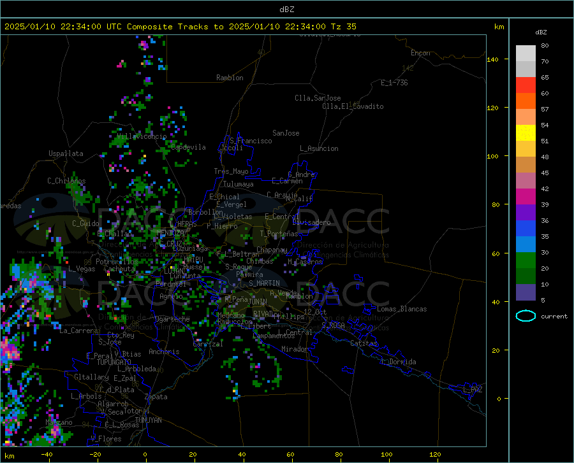Viewport: 574px width, 463px height.
Task: Click the strong magenta echo at left edge
Action: tap(8, 352)
